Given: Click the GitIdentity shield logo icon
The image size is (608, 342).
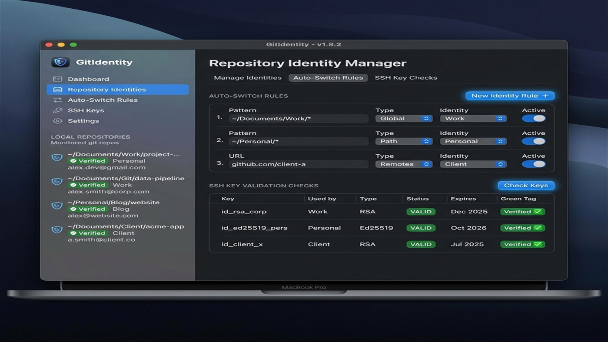Looking at the screenshot, I should [x=60, y=62].
